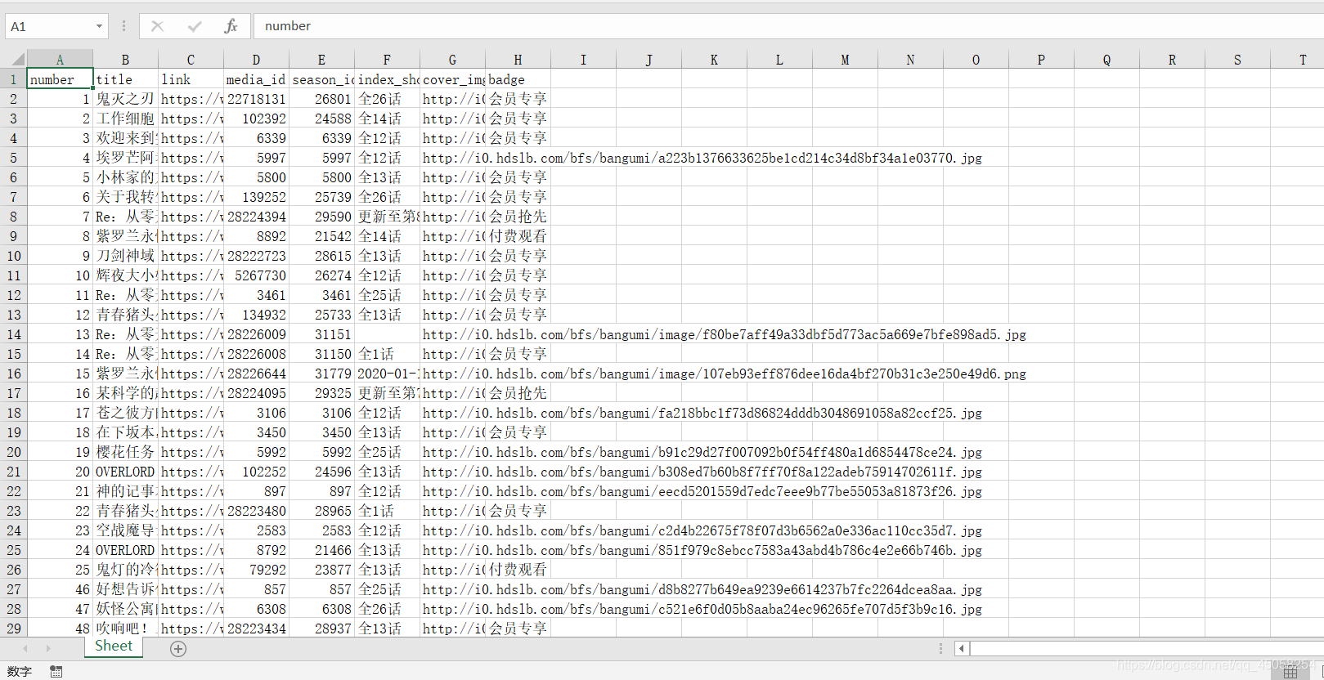Click the select-all triangle corner
Screen dimensions: 1324x680
(17, 60)
